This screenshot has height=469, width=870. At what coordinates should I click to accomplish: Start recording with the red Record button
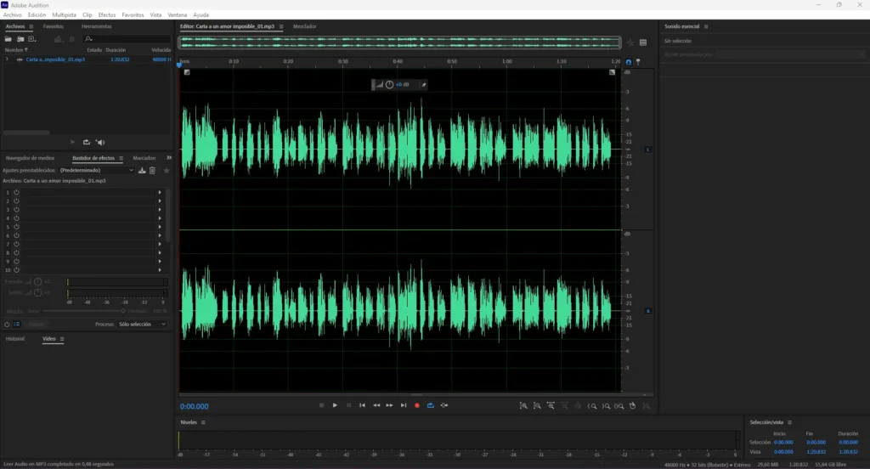coord(417,405)
